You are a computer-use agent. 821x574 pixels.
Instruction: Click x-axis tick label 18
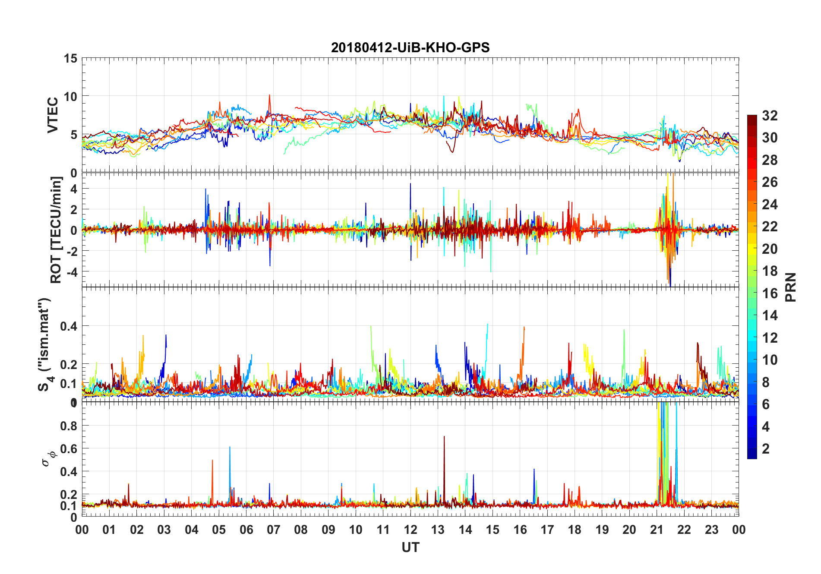pyautogui.click(x=575, y=530)
